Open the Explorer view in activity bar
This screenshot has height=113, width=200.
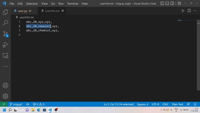click(5, 12)
